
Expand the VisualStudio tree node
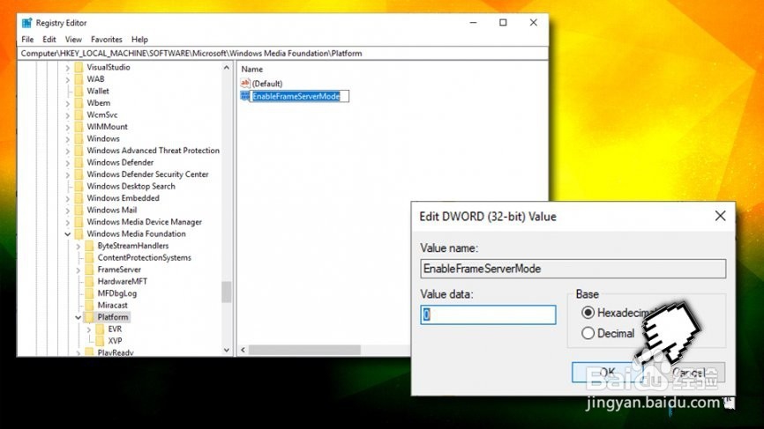(68, 68)
